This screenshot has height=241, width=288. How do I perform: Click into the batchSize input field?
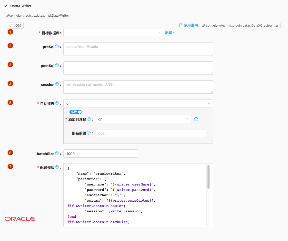coord(101,154)
